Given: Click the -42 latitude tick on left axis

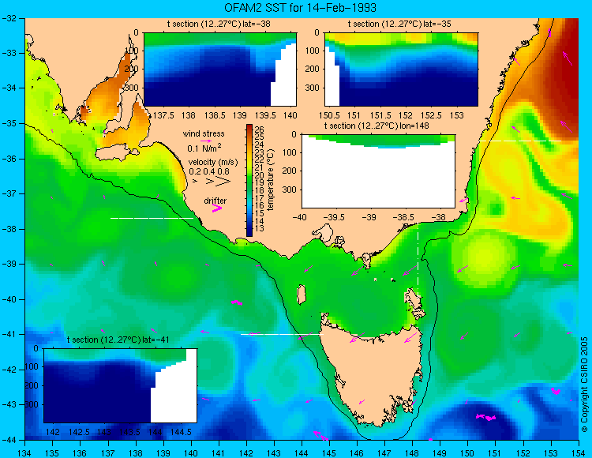Looking at the screenshot, I should (x=8, y=370).
